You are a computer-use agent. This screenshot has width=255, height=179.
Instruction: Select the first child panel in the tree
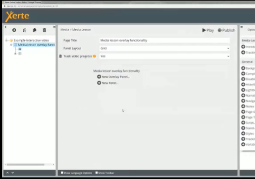click(x=20, y=49)
